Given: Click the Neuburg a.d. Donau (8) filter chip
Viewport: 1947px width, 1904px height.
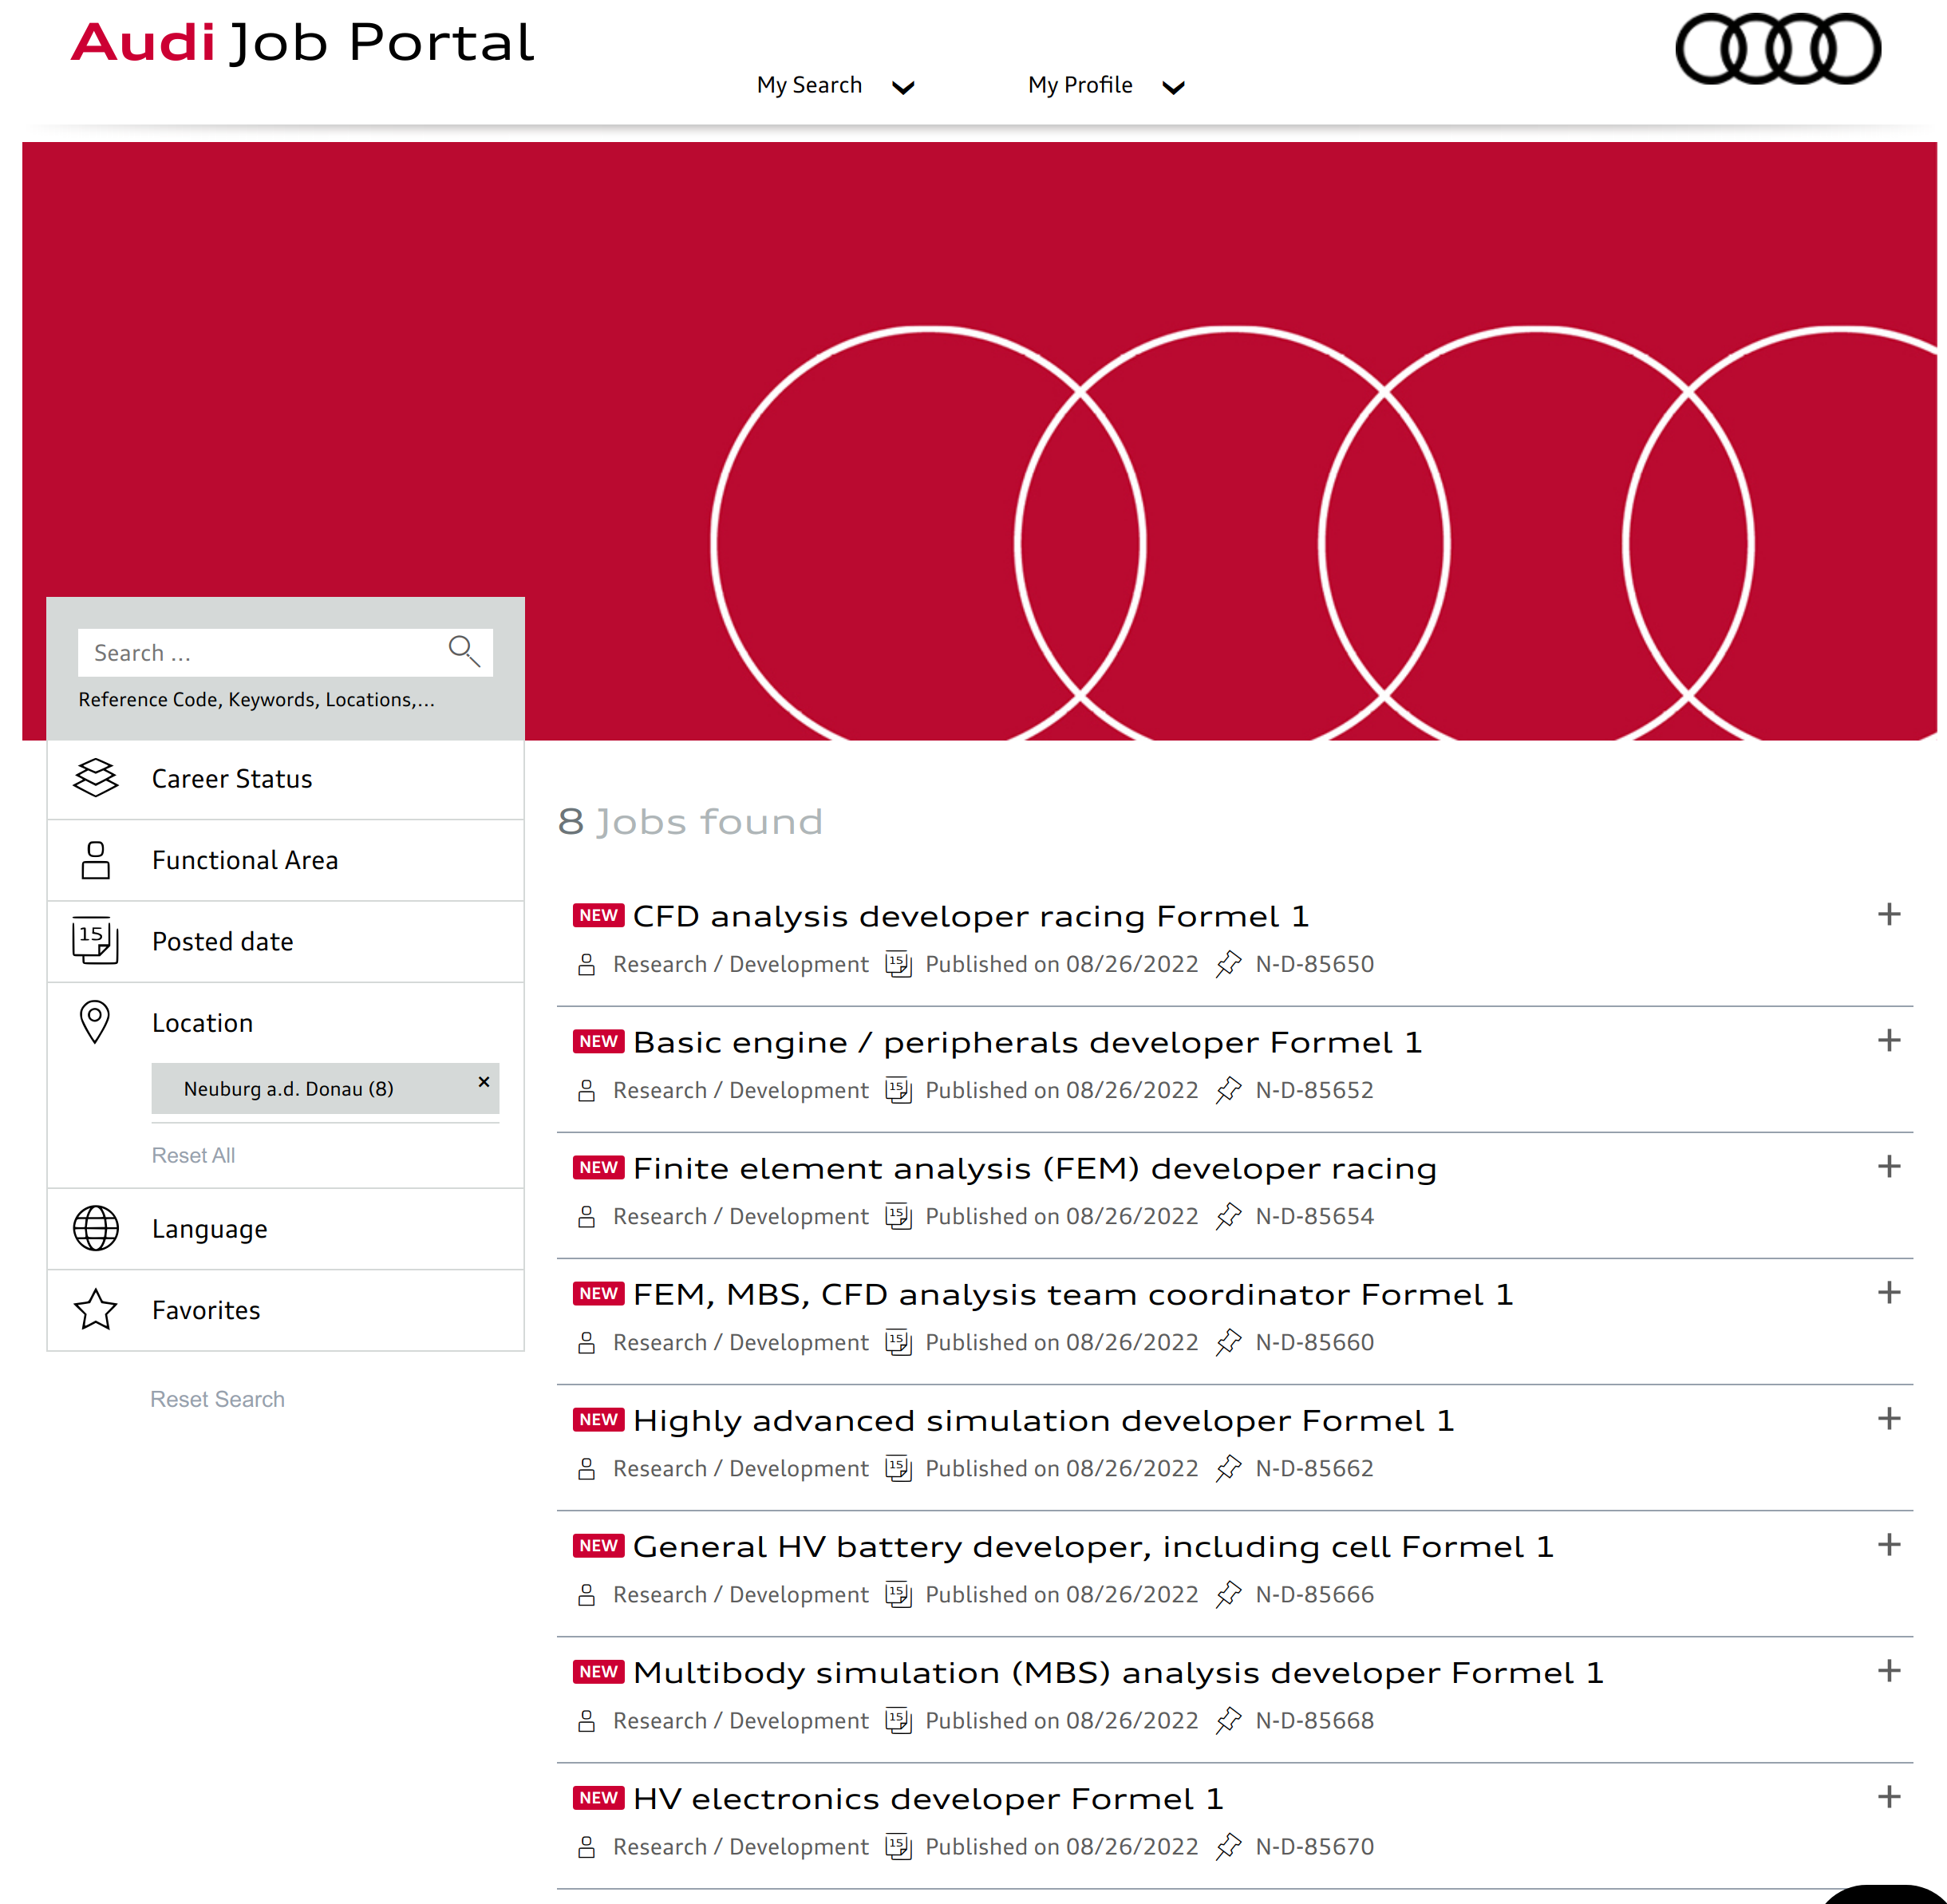Looking at the screenshot, I should tap(325, 1088).
